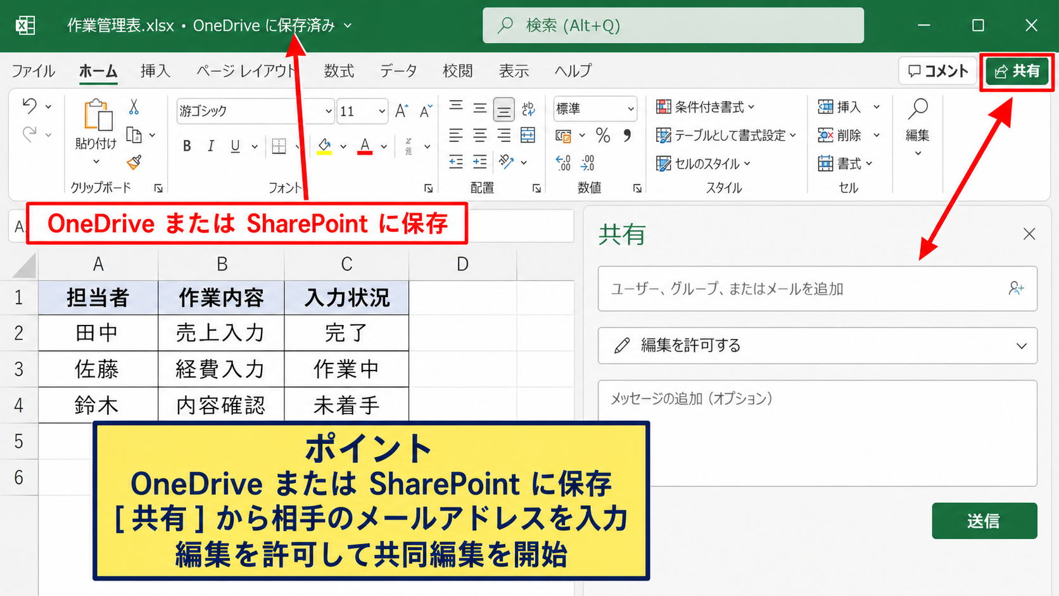Screen dimensions: 1059x596
Task: Open セルのスタイル dropdown
Action: click(704, 163)
